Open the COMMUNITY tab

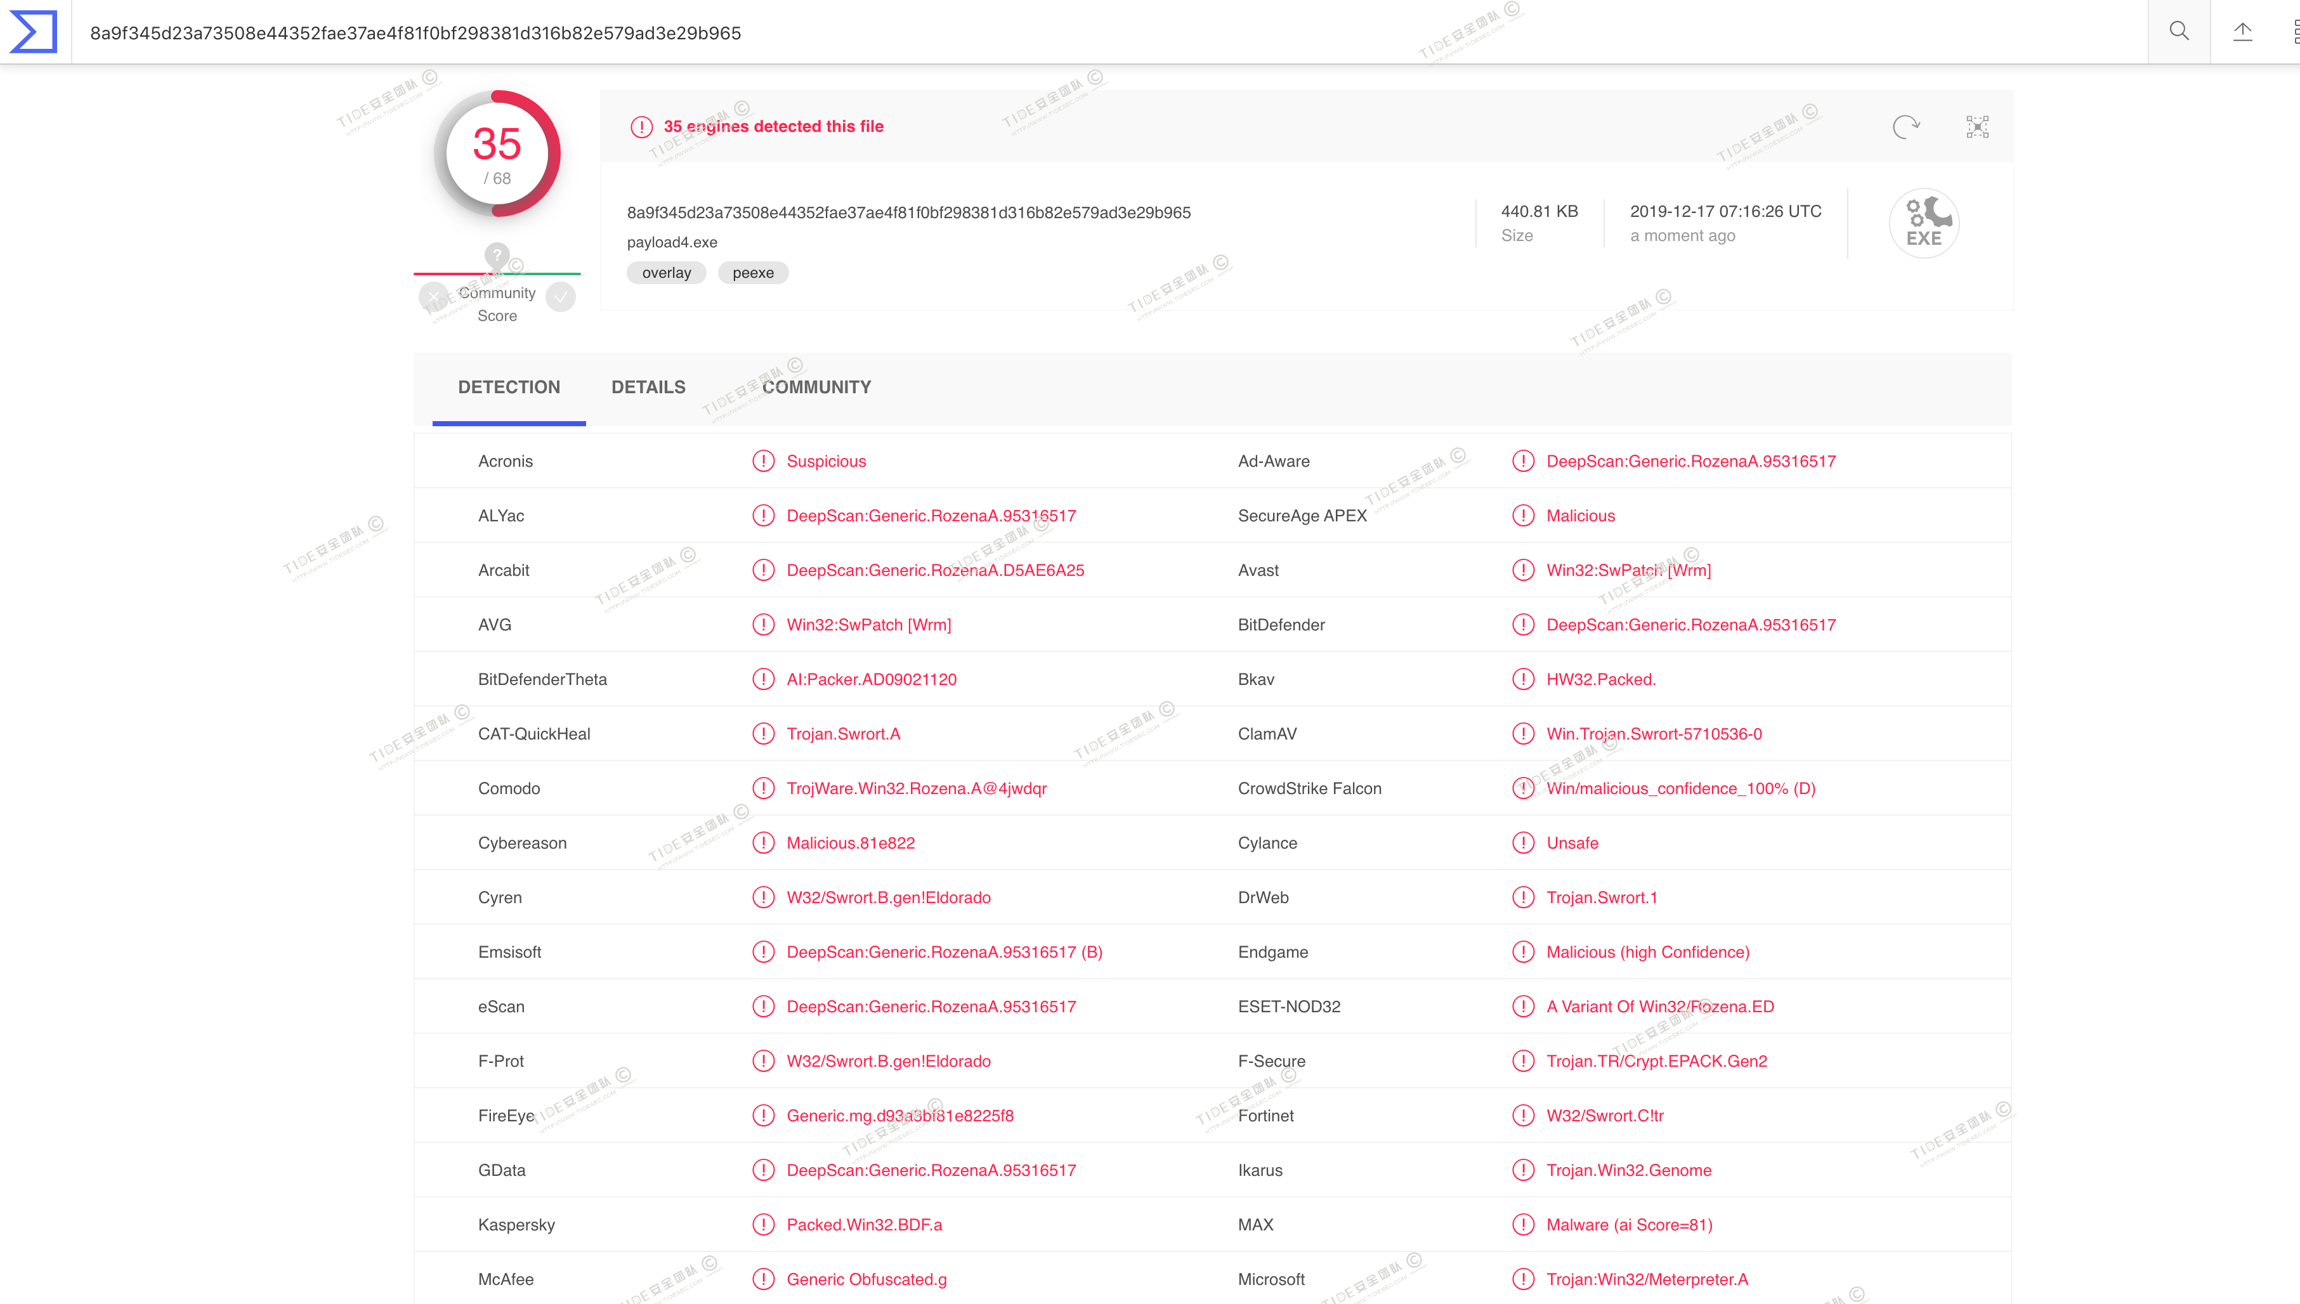tap(816, 387)
